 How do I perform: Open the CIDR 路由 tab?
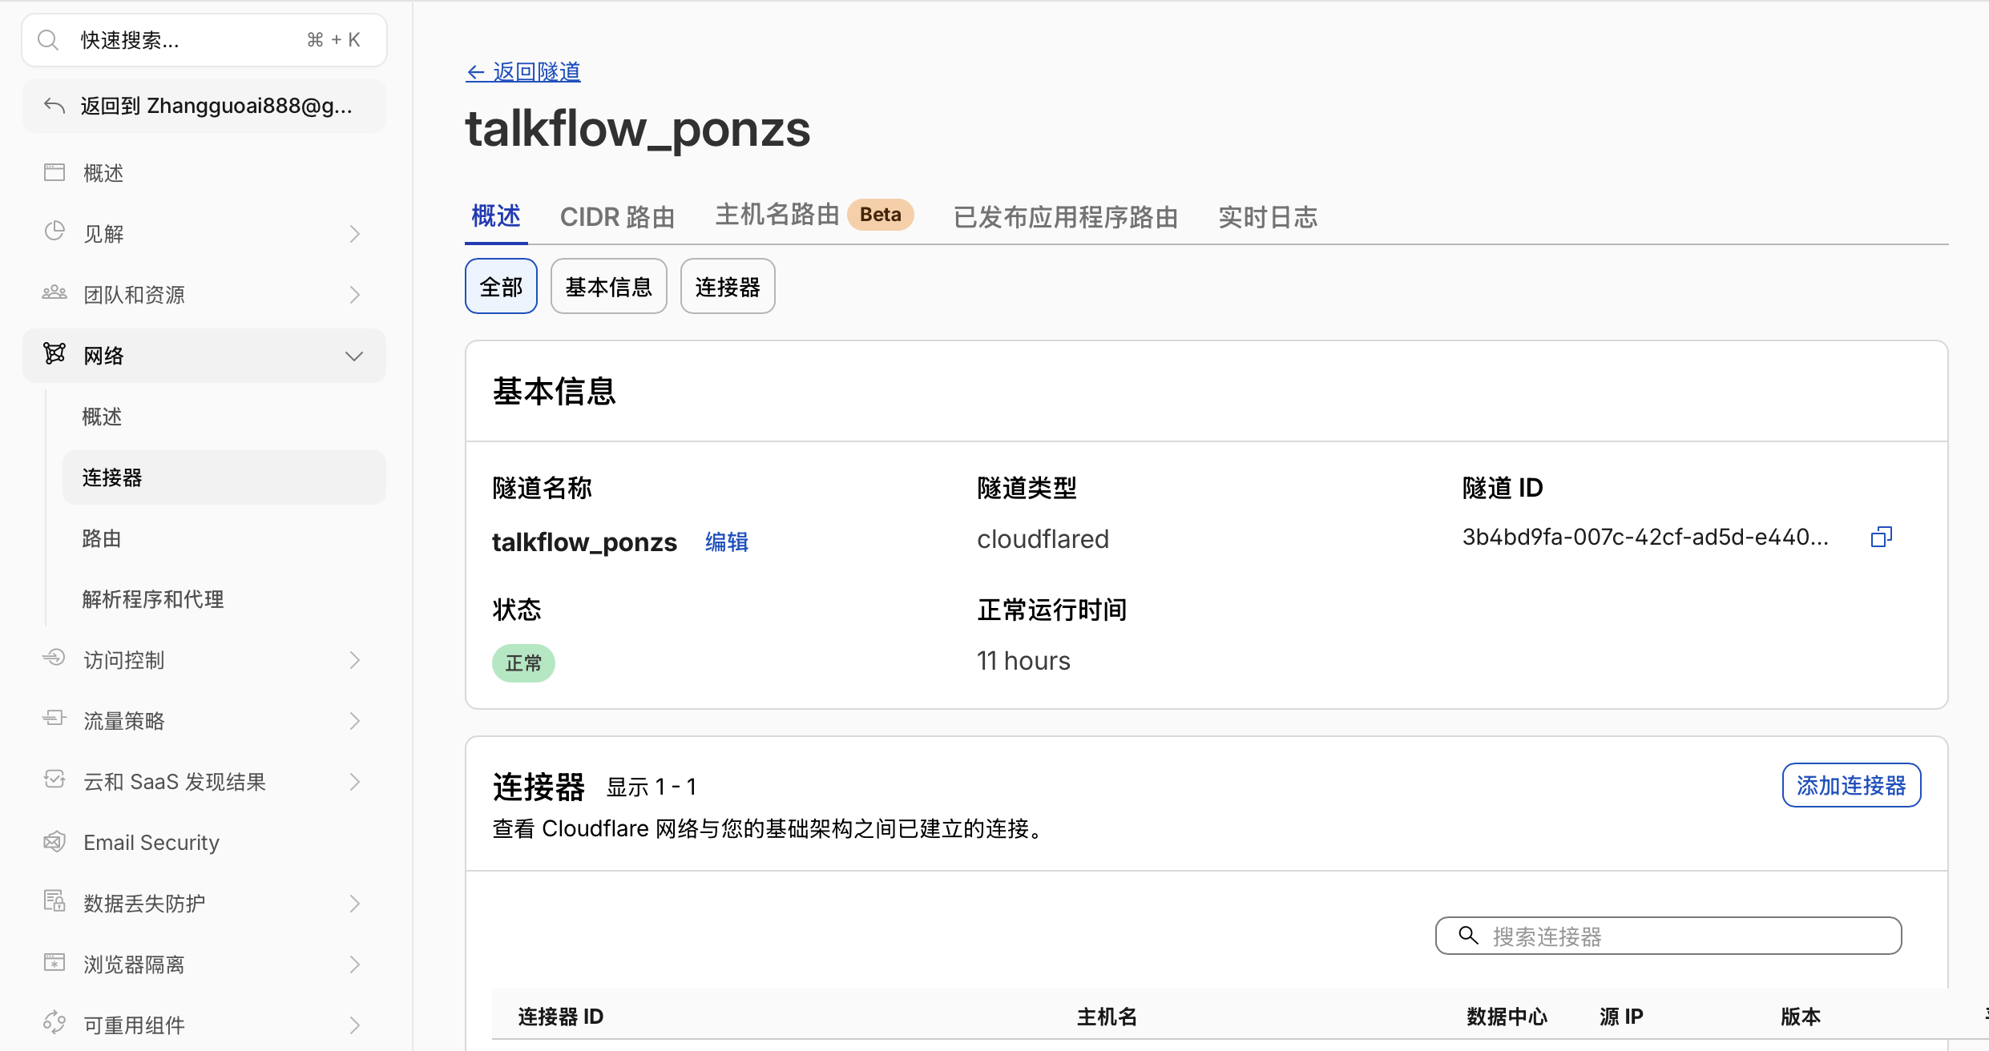tap(617, 216)
